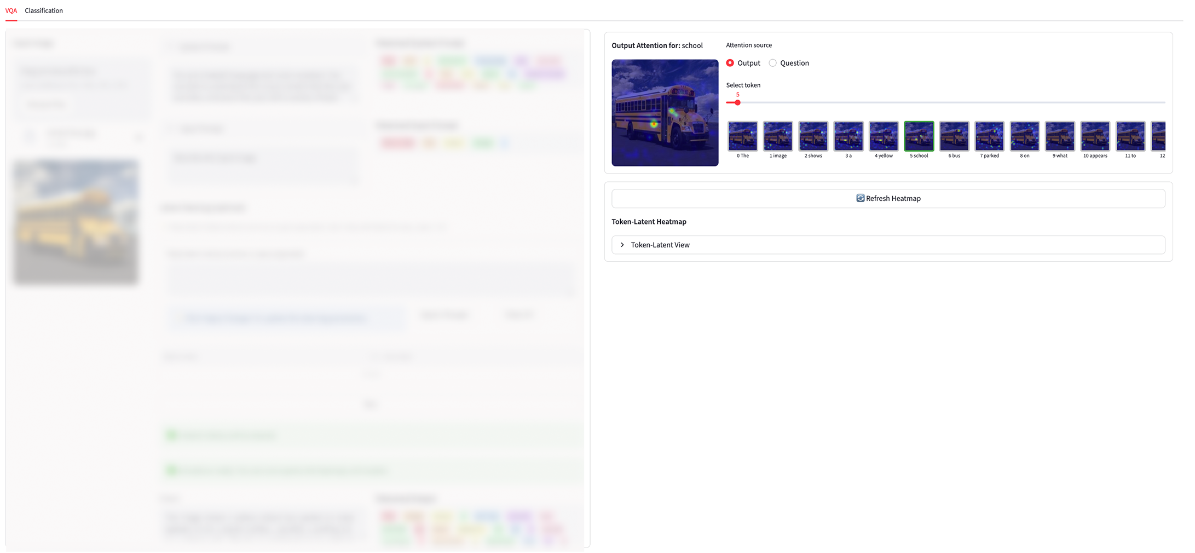The height and width of the screenshot is (553, 1195).
Task: Click the large attention overlay image of the bus
Action: 665,113
